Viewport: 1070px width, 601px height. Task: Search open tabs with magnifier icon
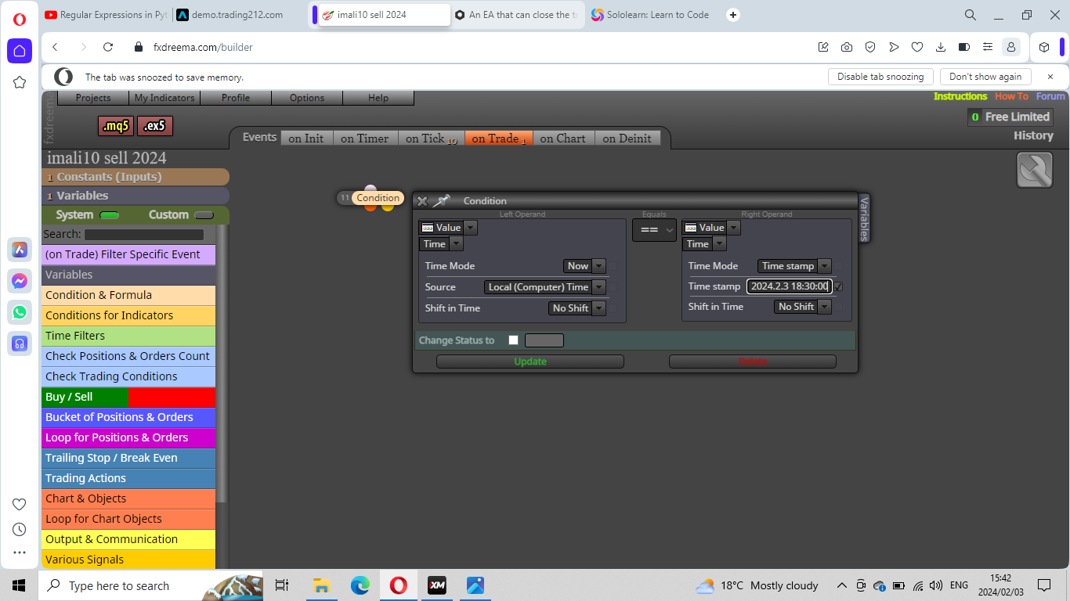pos(971,15)
